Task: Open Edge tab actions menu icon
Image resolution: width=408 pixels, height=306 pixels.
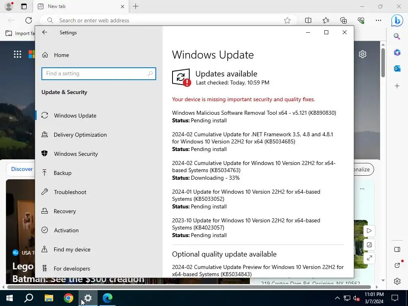Action: pyautogui.click(x=24, y=6)
